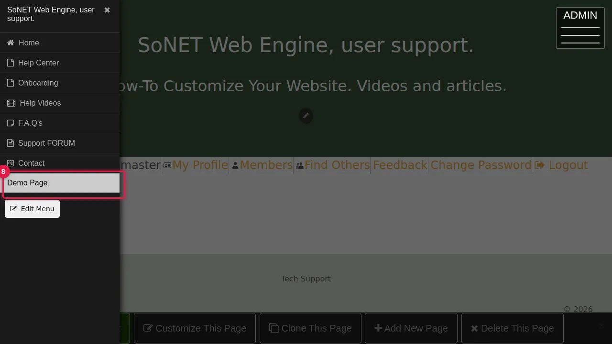Click the Edit Menu button
Viewport: 612px width, 344px height.
32,209
